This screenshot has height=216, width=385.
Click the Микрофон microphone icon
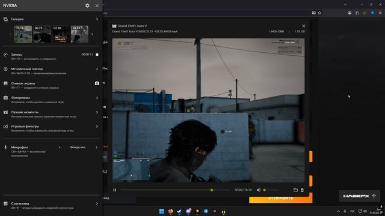coord(5,147)
